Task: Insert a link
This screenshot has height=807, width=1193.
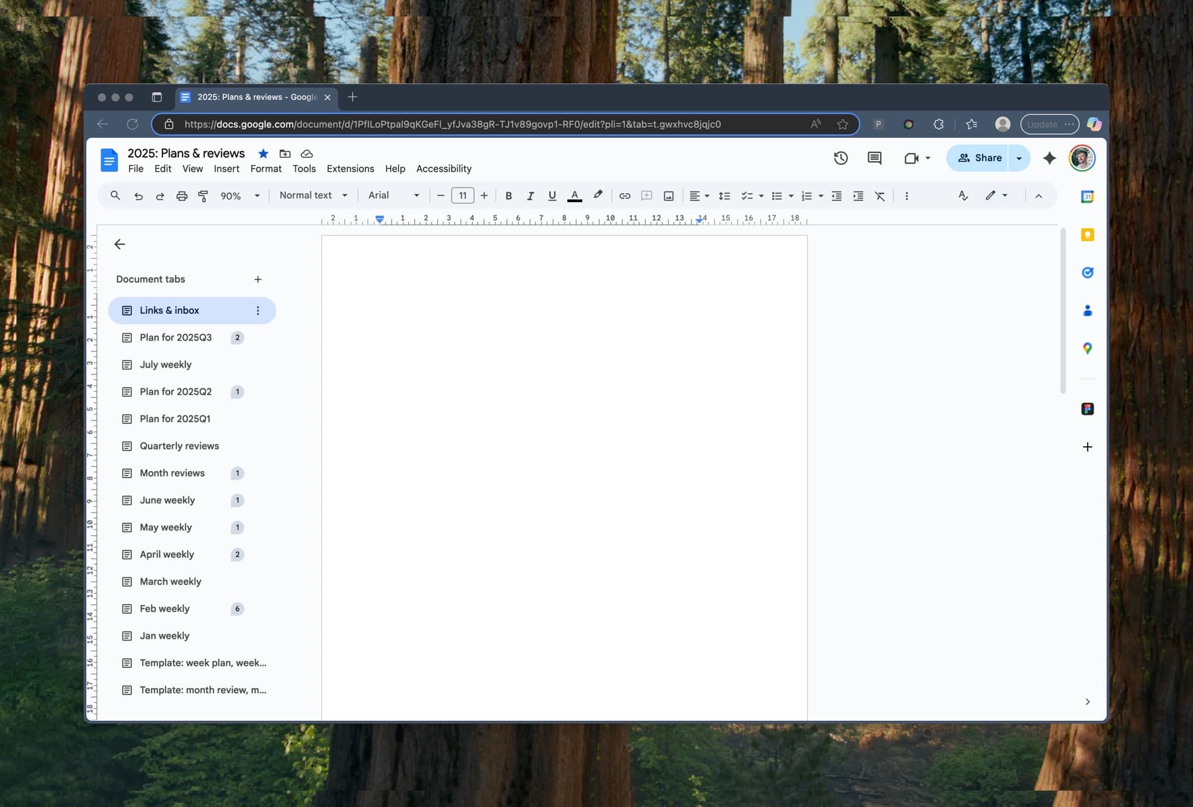Action: click(624, 195)
